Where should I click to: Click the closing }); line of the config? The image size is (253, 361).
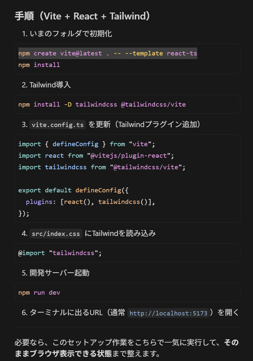point(24,213)
